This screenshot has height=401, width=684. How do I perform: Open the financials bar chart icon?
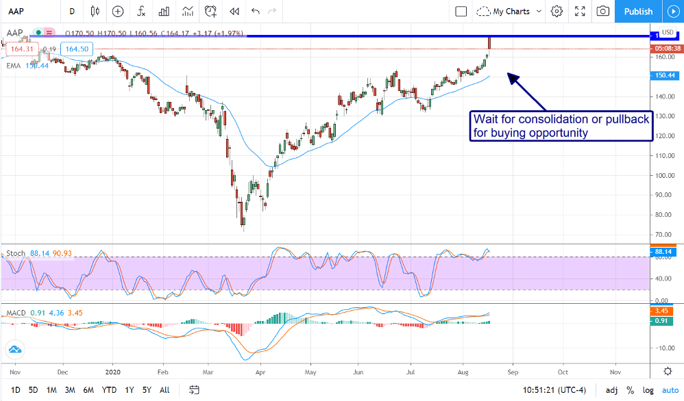163,11
